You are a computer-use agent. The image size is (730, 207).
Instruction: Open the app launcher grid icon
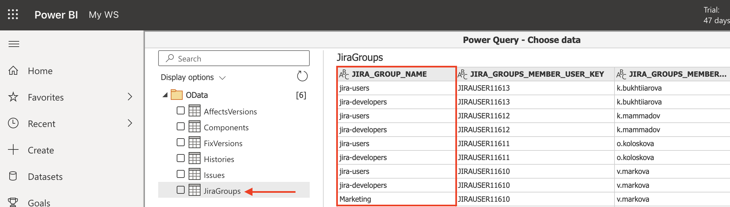tap(13, 15)
